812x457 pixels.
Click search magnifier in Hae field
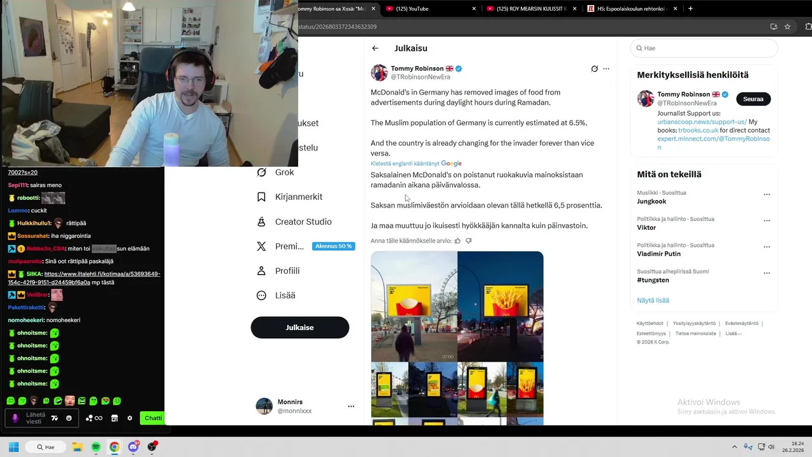pyautogui.click(x=638, y=48)
